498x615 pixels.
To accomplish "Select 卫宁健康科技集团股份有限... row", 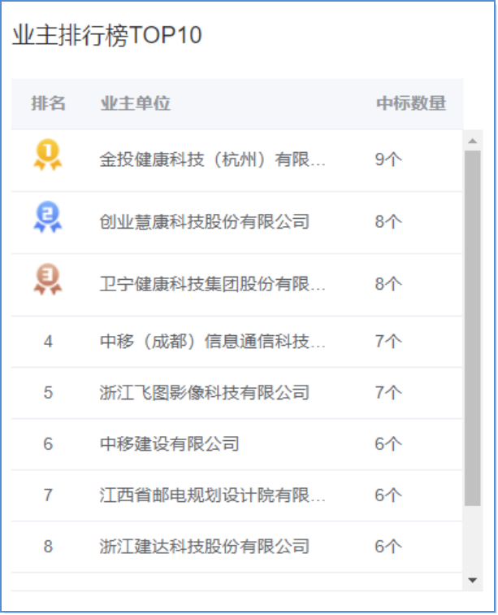I will (237, 285).
